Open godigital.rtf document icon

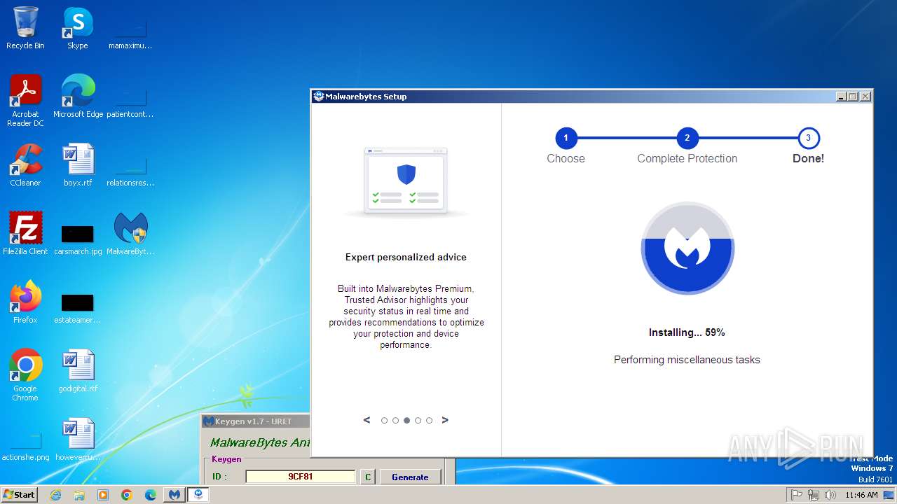coord(78,371)
